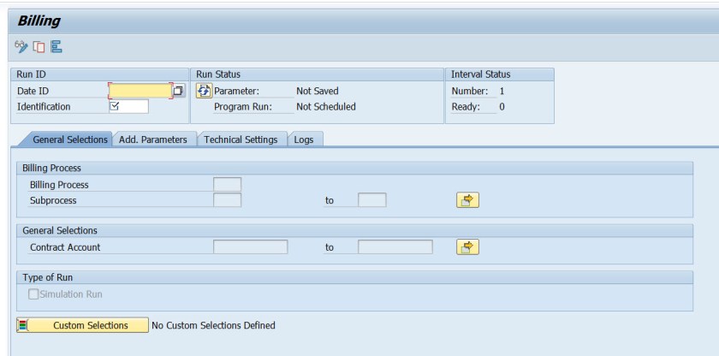The width and height of the screenshot is (719, 356).
Task: Click the 'Program Run:' label
Action: [243, 107]
